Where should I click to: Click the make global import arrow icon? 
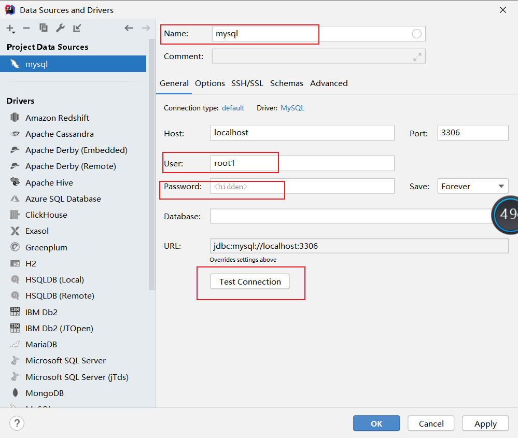77,28
